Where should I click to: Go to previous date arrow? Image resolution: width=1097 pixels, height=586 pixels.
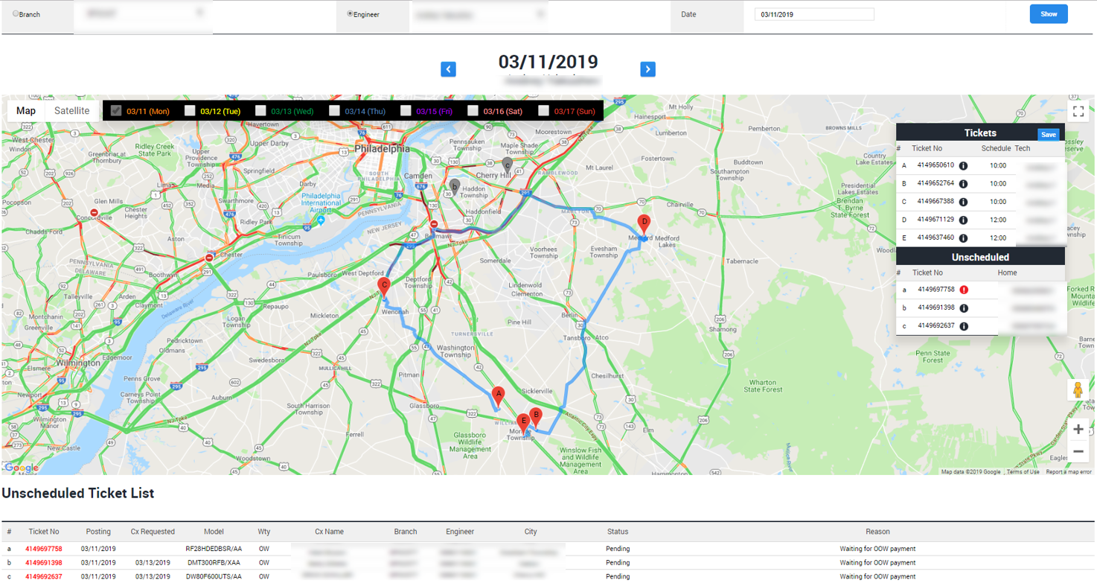[x=448, y=69]
